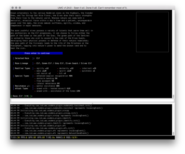Click log line 'Initializing com.lsd.umc.nodeka.plugin.wincap'

(x=40, y=110)
